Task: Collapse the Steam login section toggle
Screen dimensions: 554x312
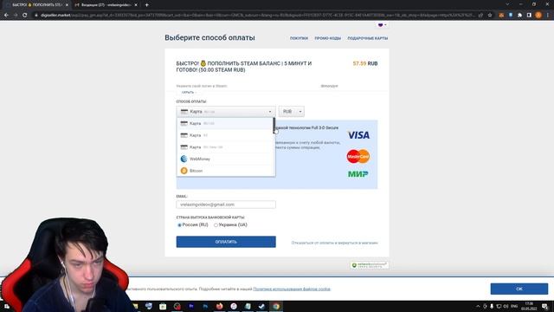Action: tap(189, 93)
